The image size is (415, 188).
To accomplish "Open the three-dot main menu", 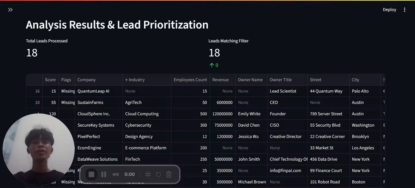I will pos(404,10).
